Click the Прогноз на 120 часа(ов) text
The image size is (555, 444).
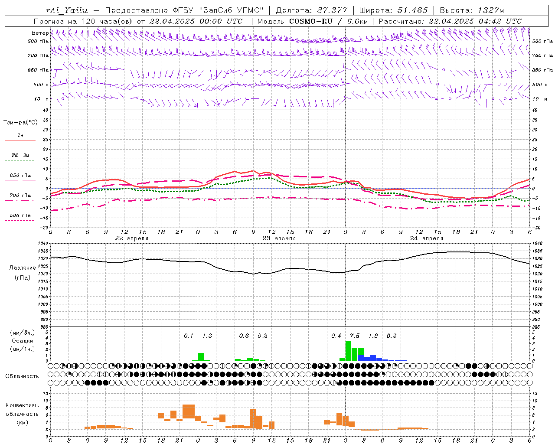84,21
